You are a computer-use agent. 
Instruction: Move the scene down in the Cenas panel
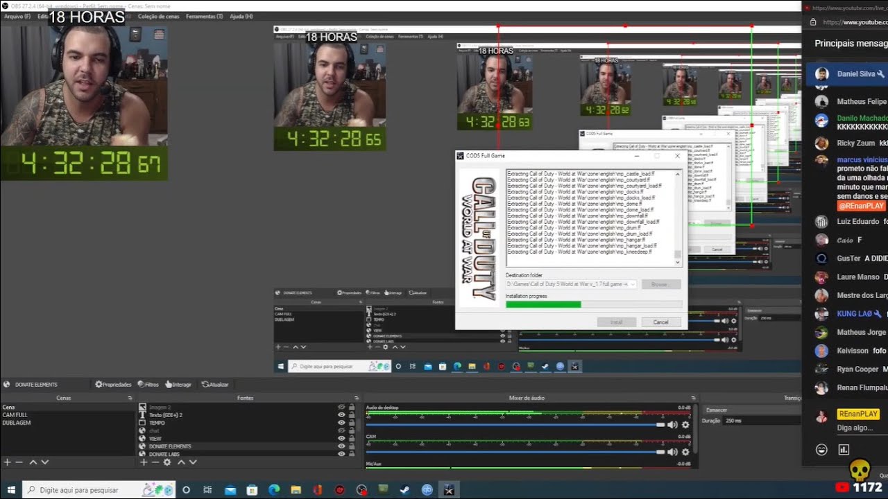coord(45,462)
